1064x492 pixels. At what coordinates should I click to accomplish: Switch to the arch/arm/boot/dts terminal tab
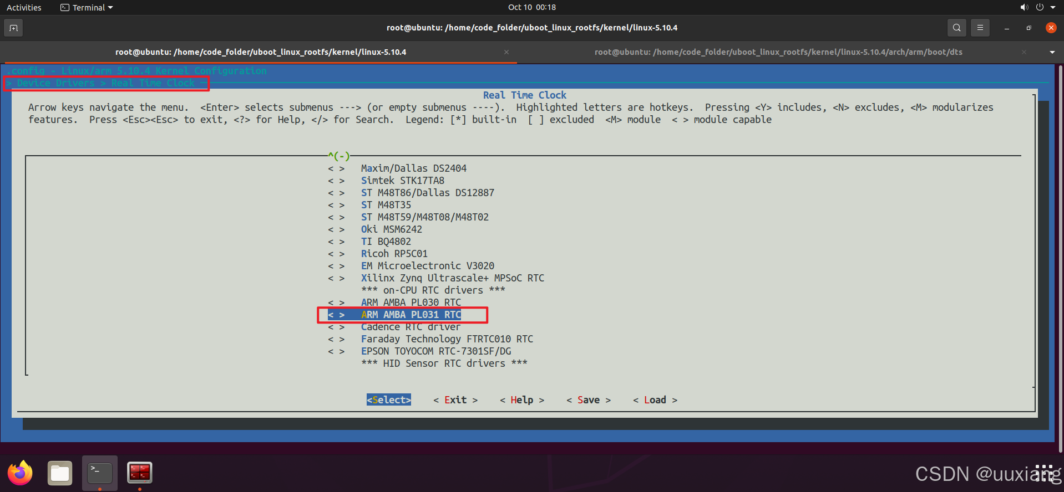[x=778, y=52]
